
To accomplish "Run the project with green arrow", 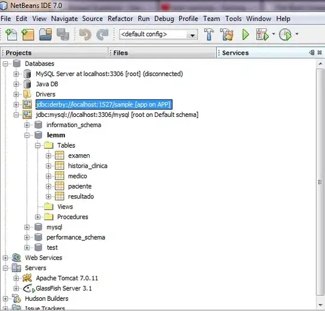I will tap(246, 34).
